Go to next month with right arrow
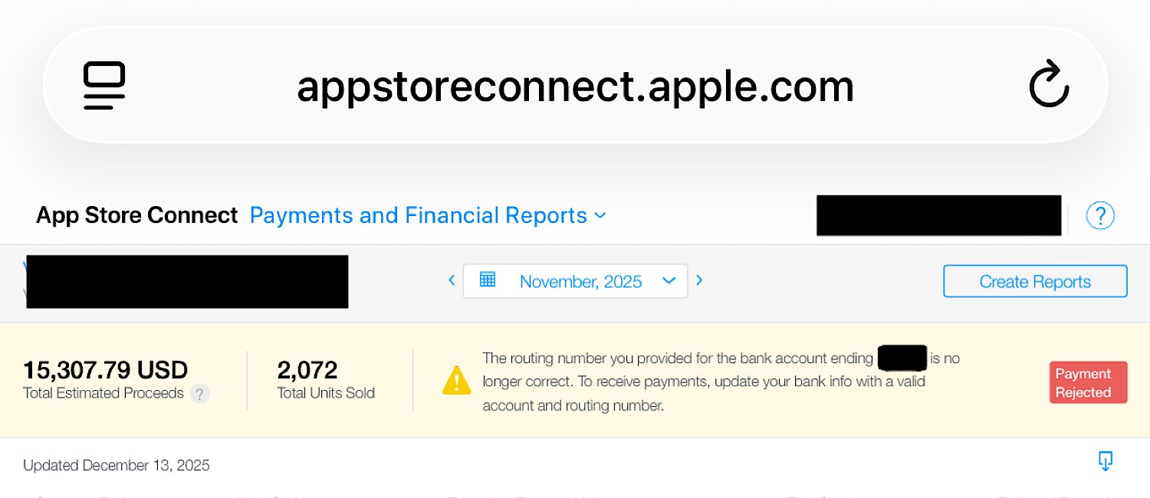 click(699, 280)
